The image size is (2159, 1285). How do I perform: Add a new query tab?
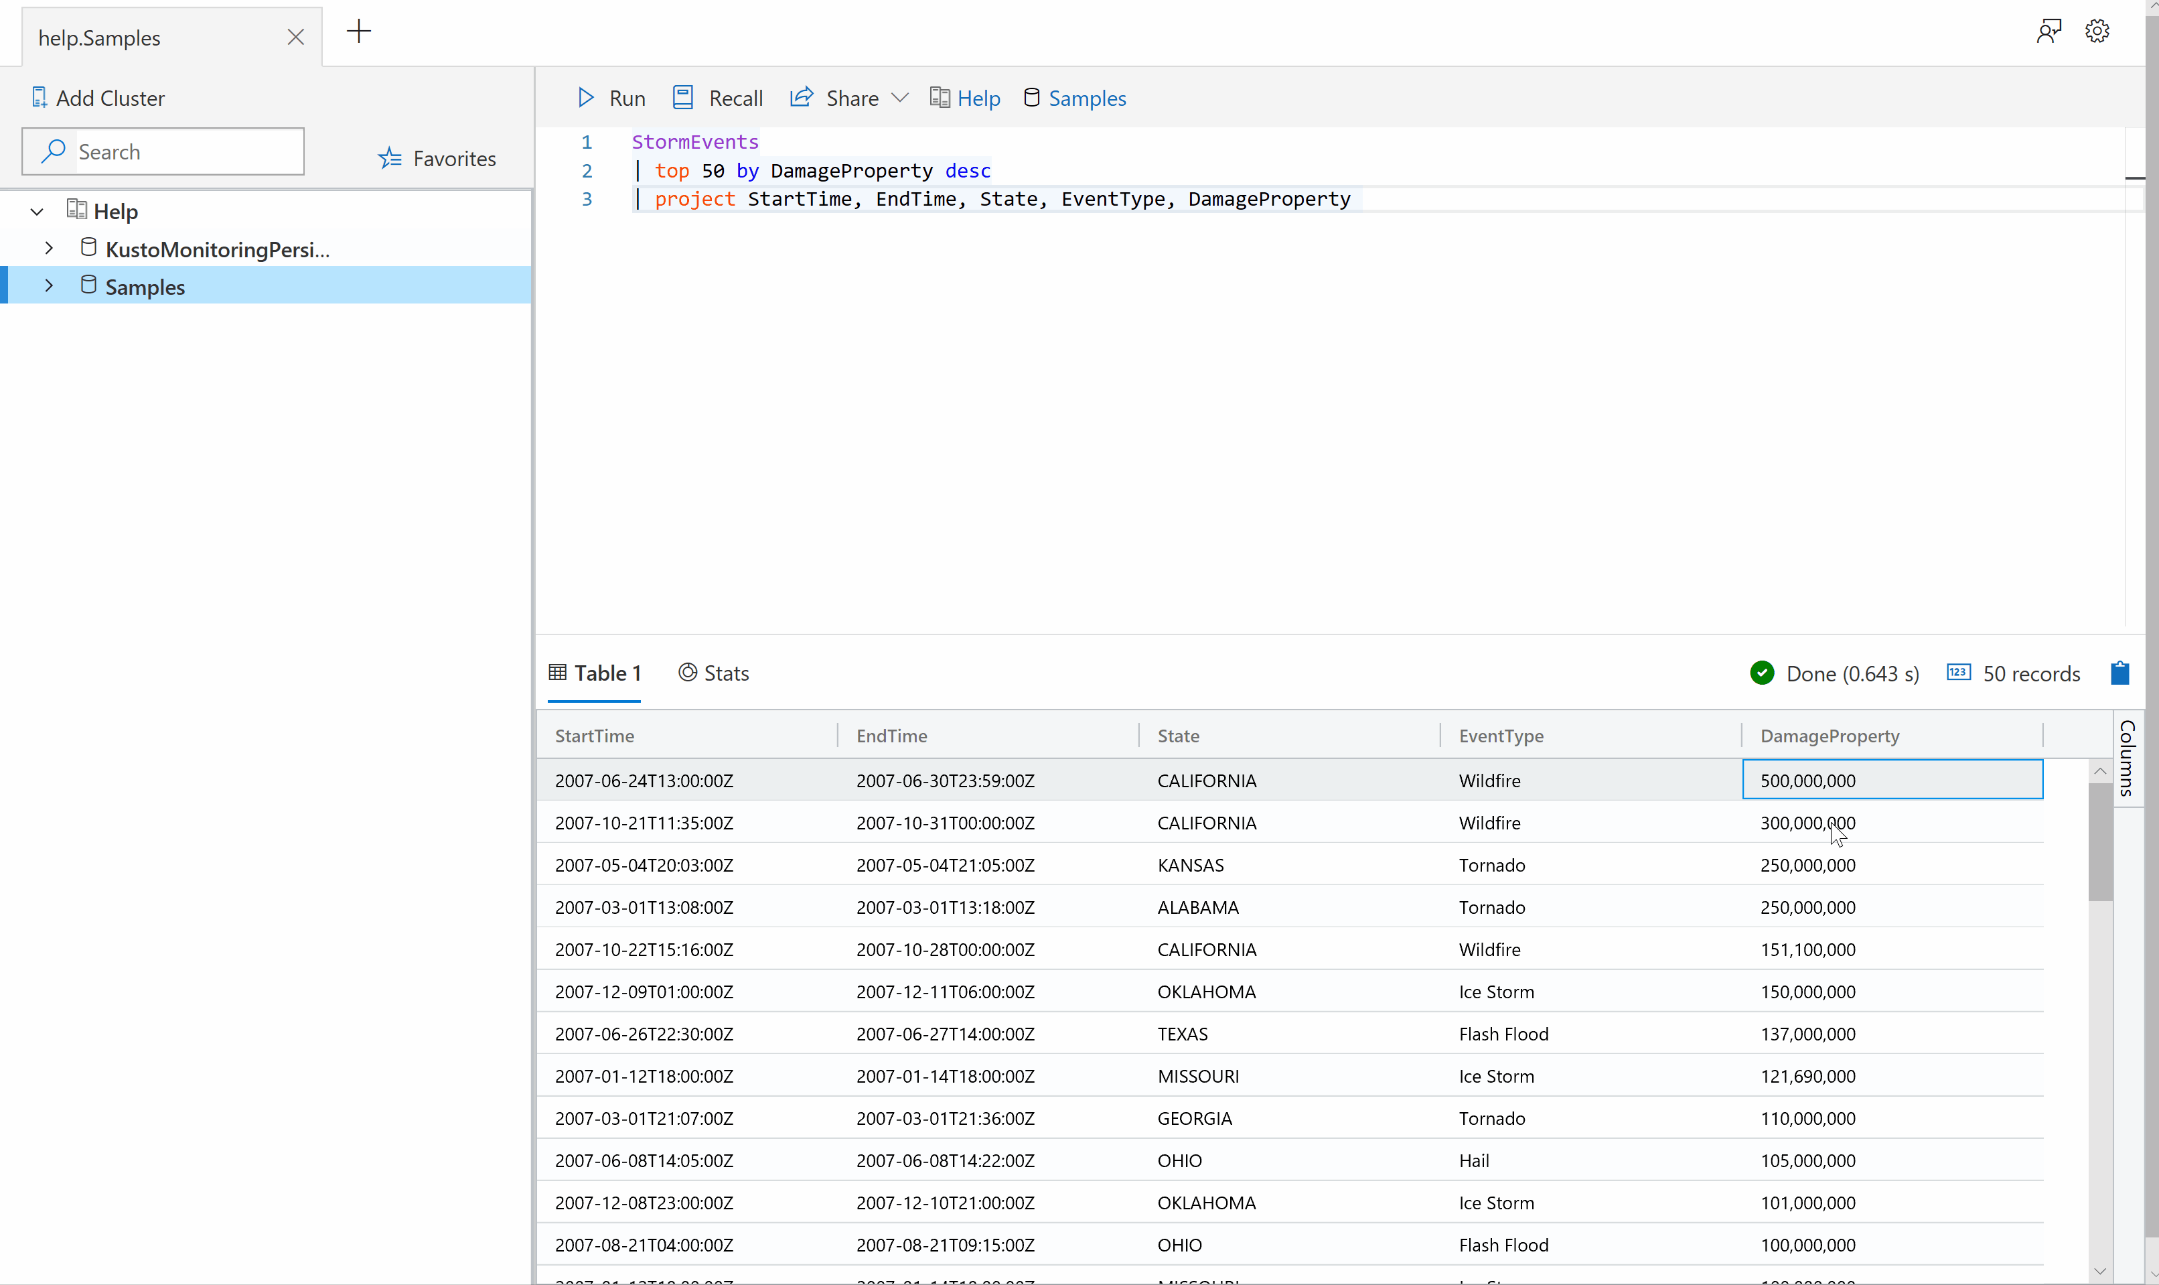[358, 32]
